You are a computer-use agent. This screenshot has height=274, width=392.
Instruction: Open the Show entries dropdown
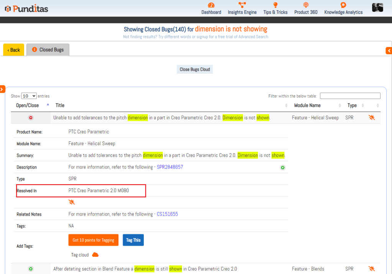click(29, 96)
